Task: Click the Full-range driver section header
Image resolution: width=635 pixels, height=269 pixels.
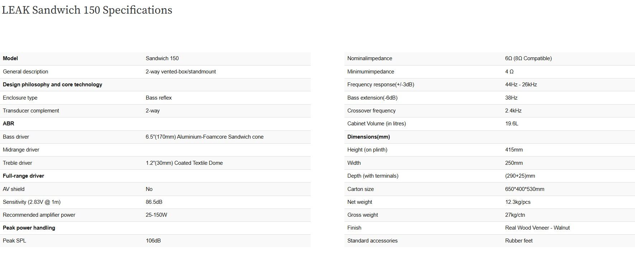Action: click(23, 176)
